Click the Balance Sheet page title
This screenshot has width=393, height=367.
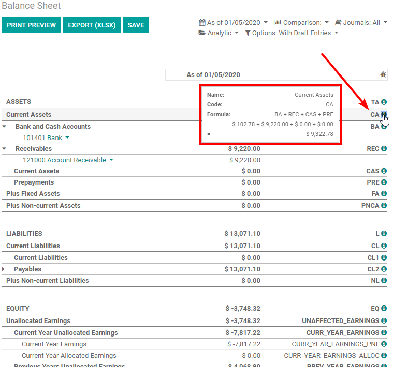(31, 6)
